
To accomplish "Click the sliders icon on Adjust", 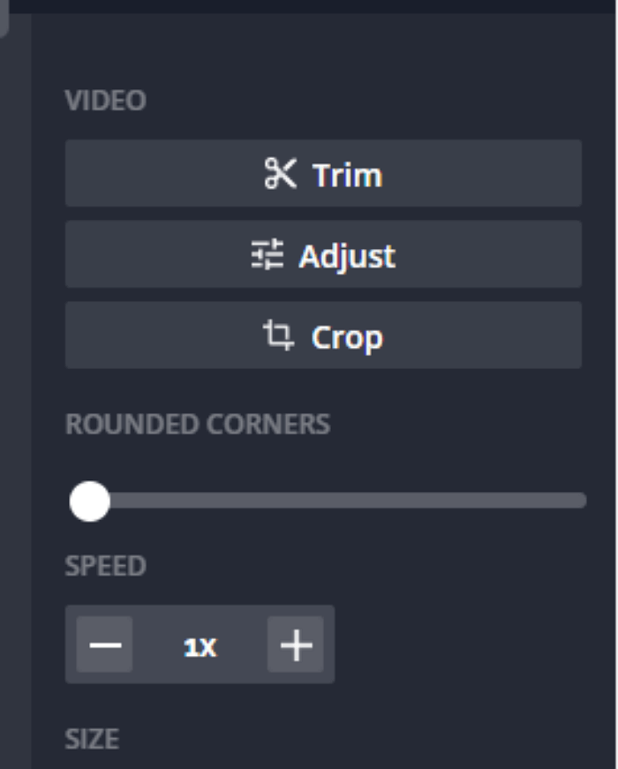I will [x=267, y=255].
